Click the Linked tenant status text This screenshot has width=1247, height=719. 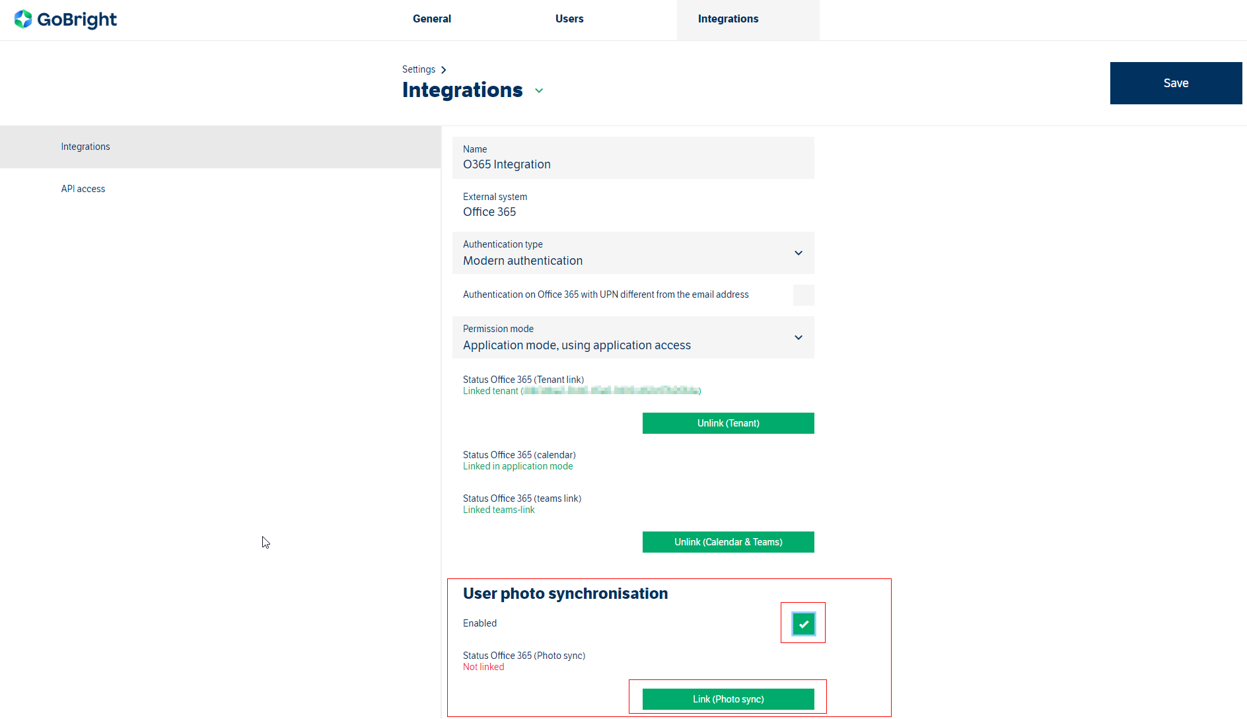[491, 391]
